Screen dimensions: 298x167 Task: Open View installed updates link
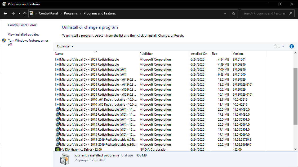coord(23,35)
